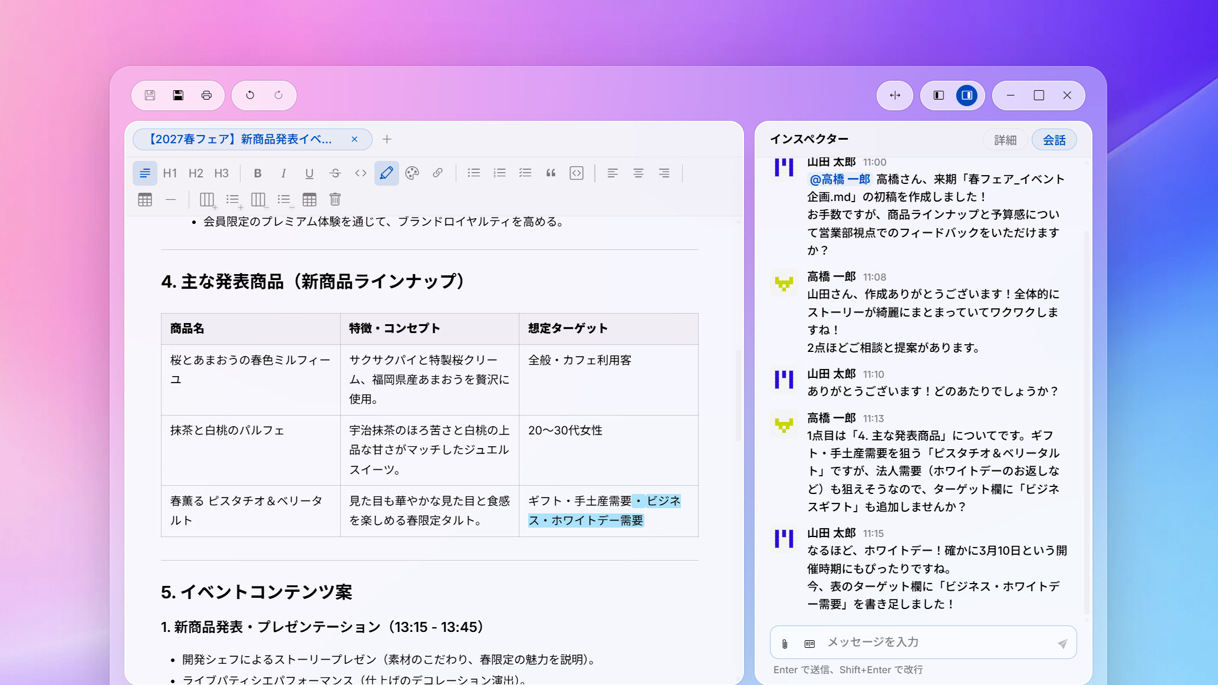Insert a code block
The image size is (1218, 685).
pyautogui.click(x=577, y=173)
